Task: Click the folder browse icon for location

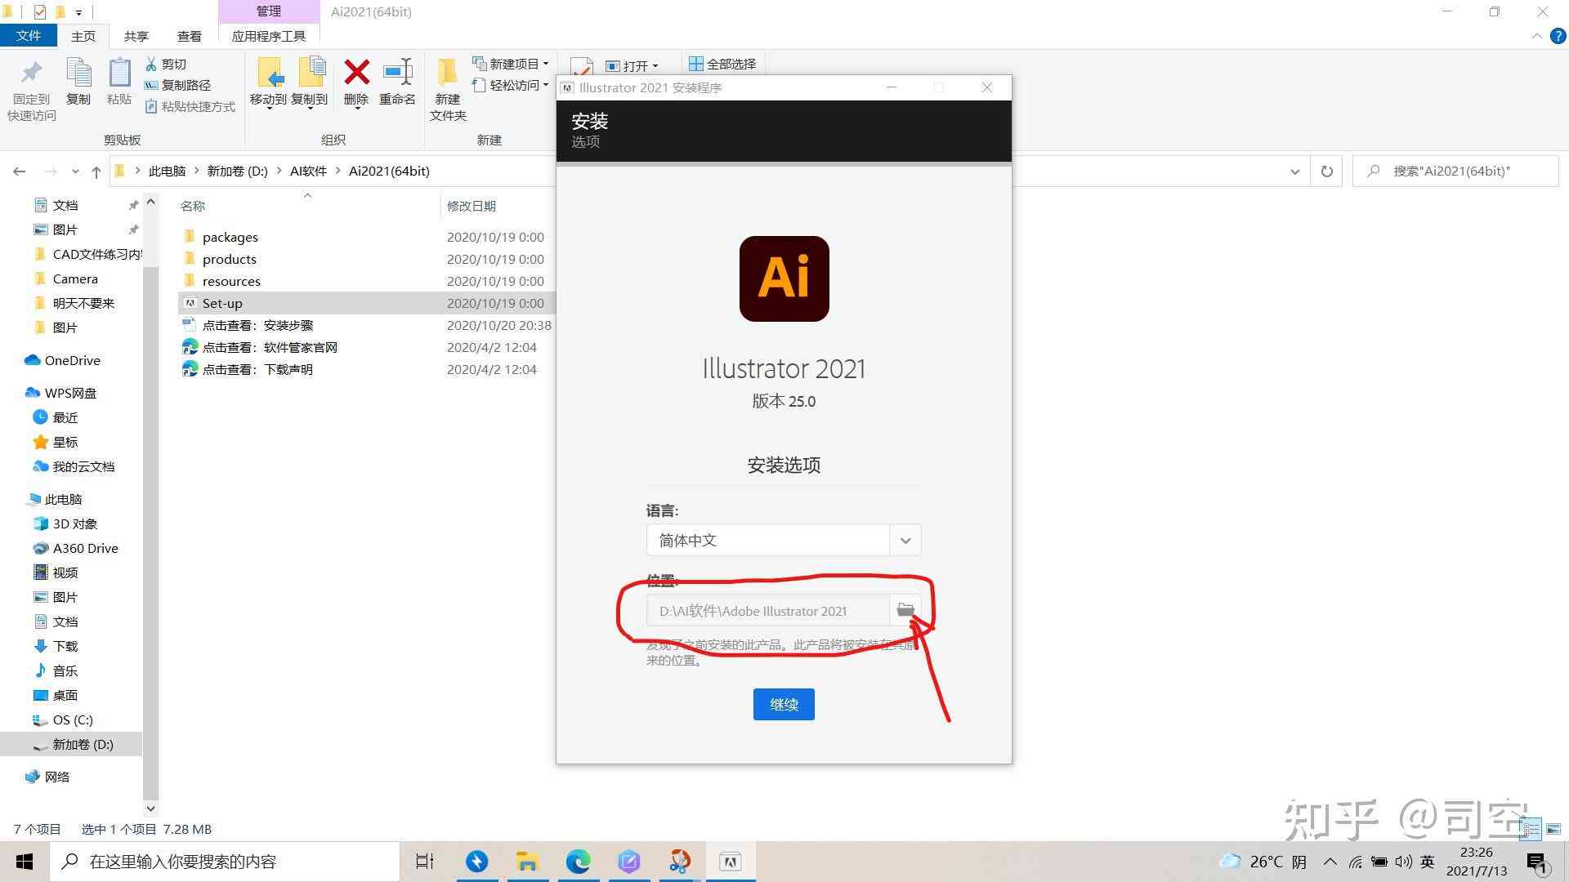Action: [904, 609]
